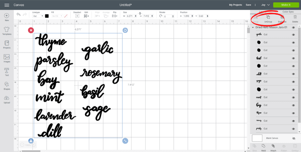Image resolution: width=301 pixels, height=152 pixels.
Task: Click the zoom in plus button
Action: 33,145
